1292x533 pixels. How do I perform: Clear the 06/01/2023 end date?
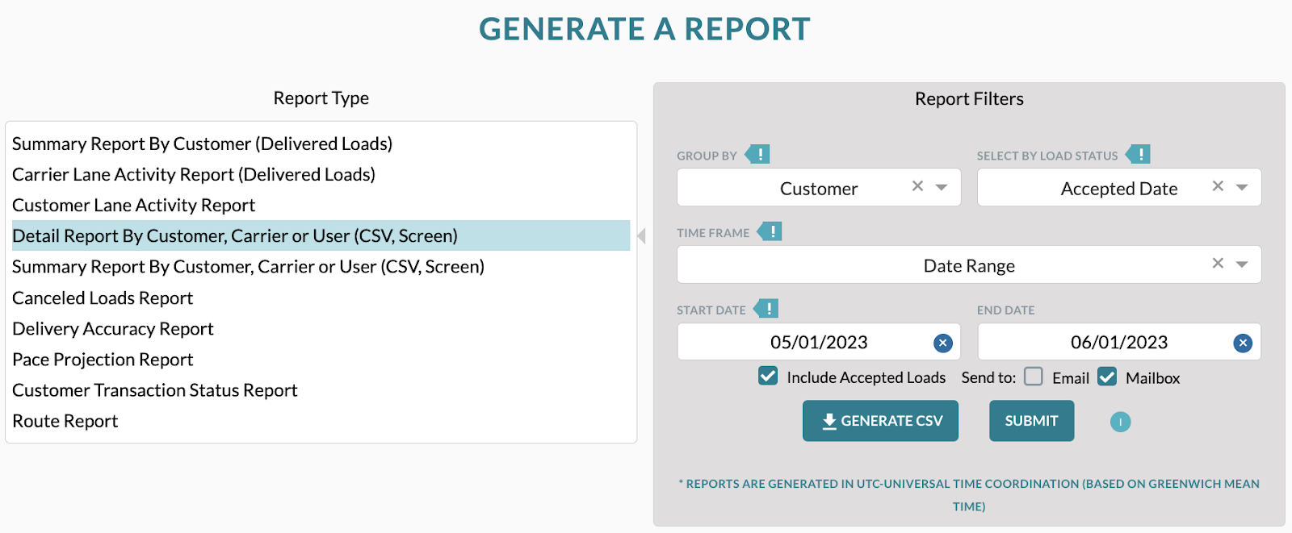coord(1243,344)
